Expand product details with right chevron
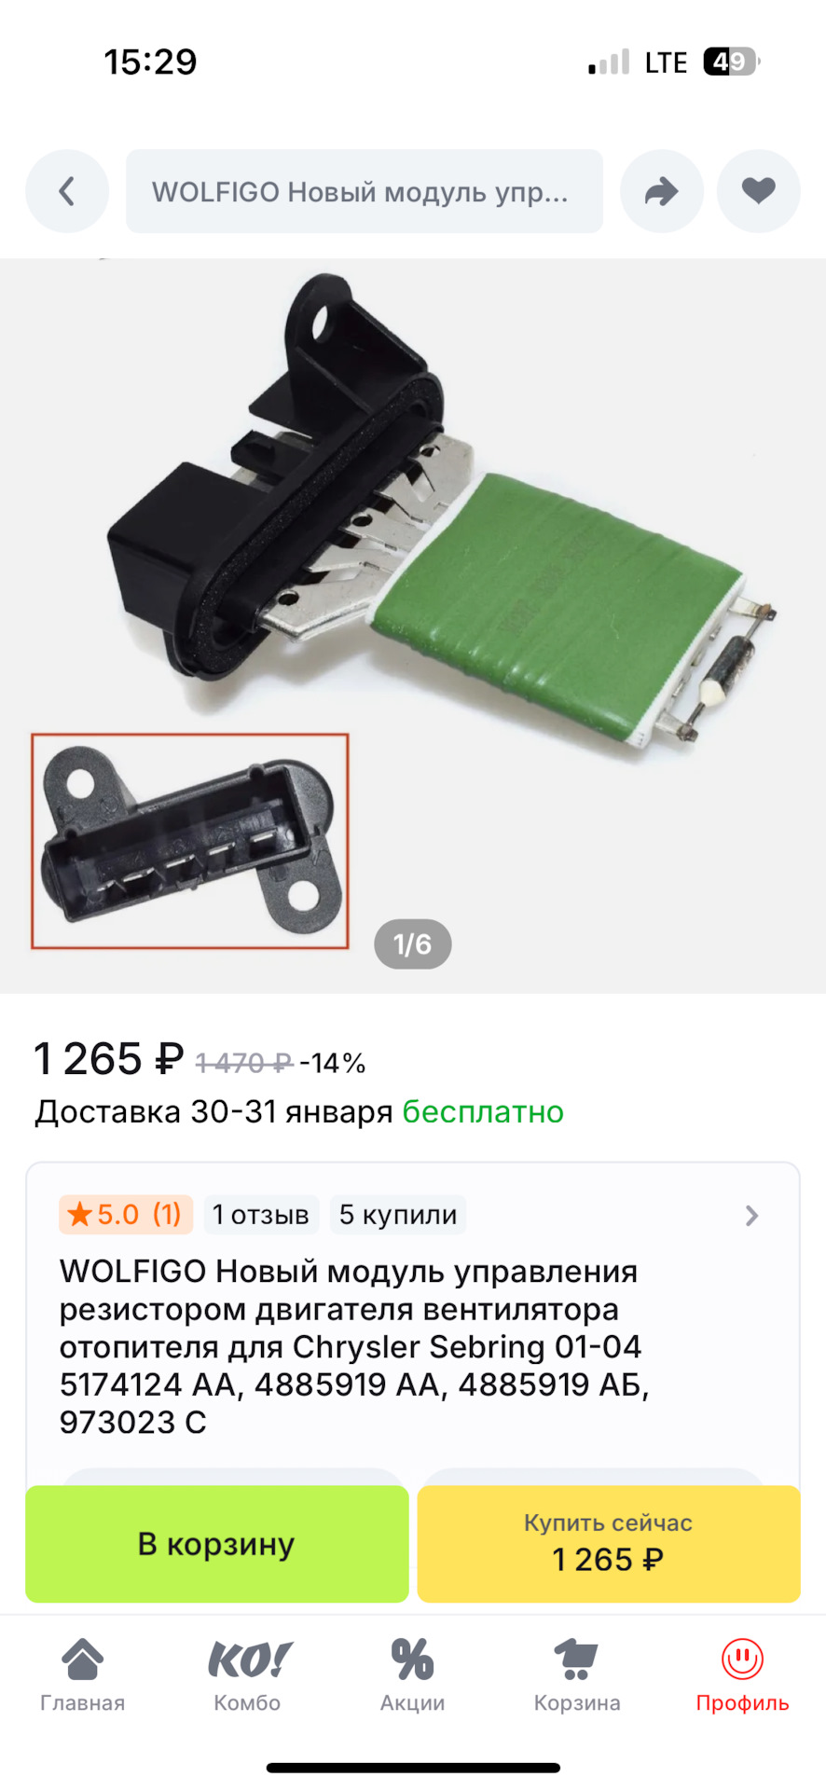 pos(752,1216)
